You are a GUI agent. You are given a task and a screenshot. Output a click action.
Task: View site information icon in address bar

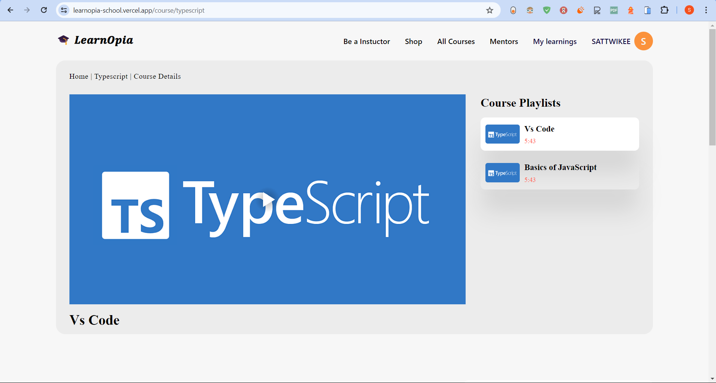pyautogui.click(x=64, y=10)
